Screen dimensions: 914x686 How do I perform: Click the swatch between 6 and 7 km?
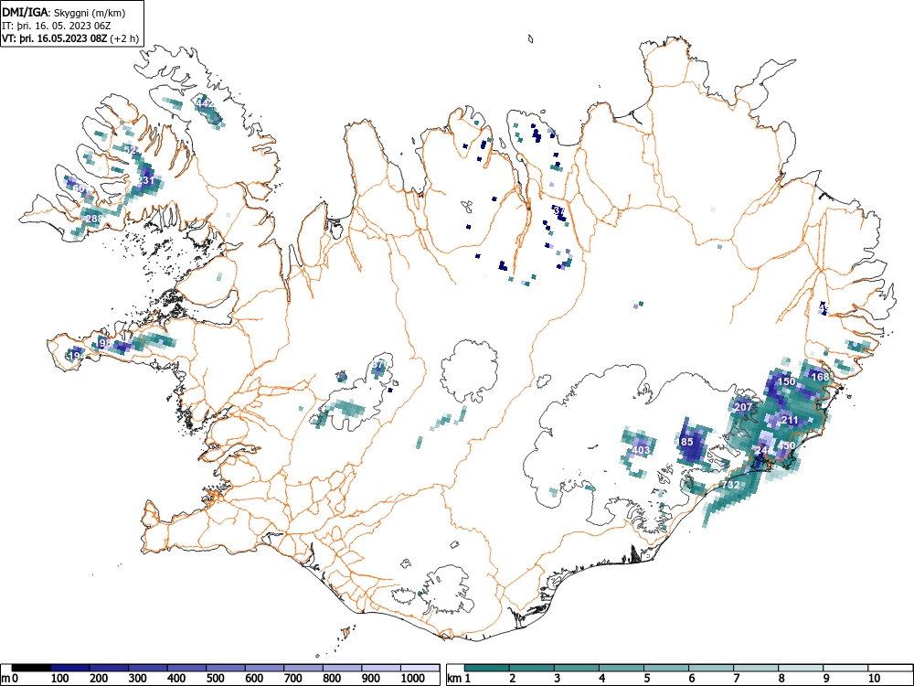[x=712, y=668]
